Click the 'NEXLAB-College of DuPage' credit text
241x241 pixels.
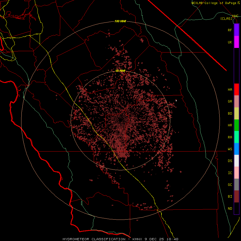(214, 3)
